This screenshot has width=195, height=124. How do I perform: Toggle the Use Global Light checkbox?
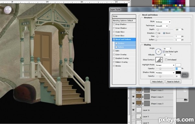click(164, 52)
